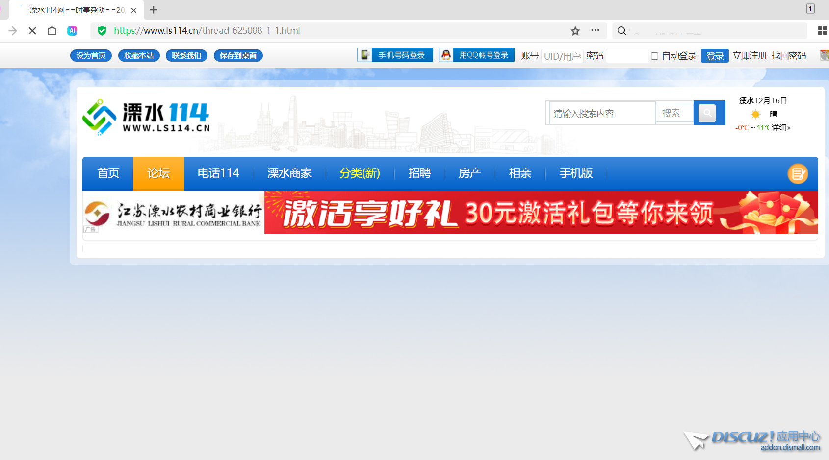Click the 登录 button

click(714, 56)
